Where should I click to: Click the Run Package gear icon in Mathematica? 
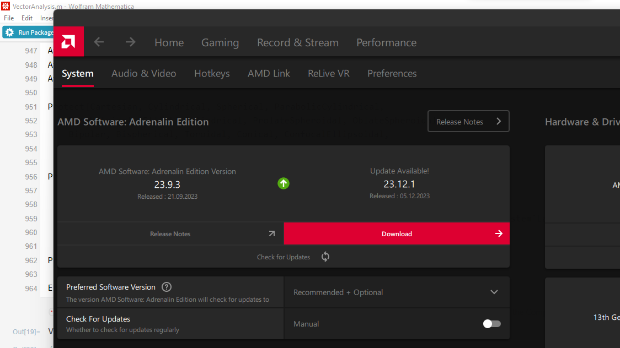tap(9, 32)
